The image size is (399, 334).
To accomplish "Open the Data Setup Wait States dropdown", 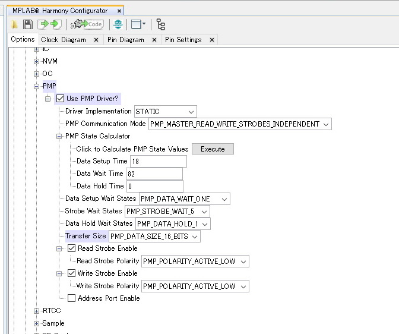I will (x=185, y=199).
